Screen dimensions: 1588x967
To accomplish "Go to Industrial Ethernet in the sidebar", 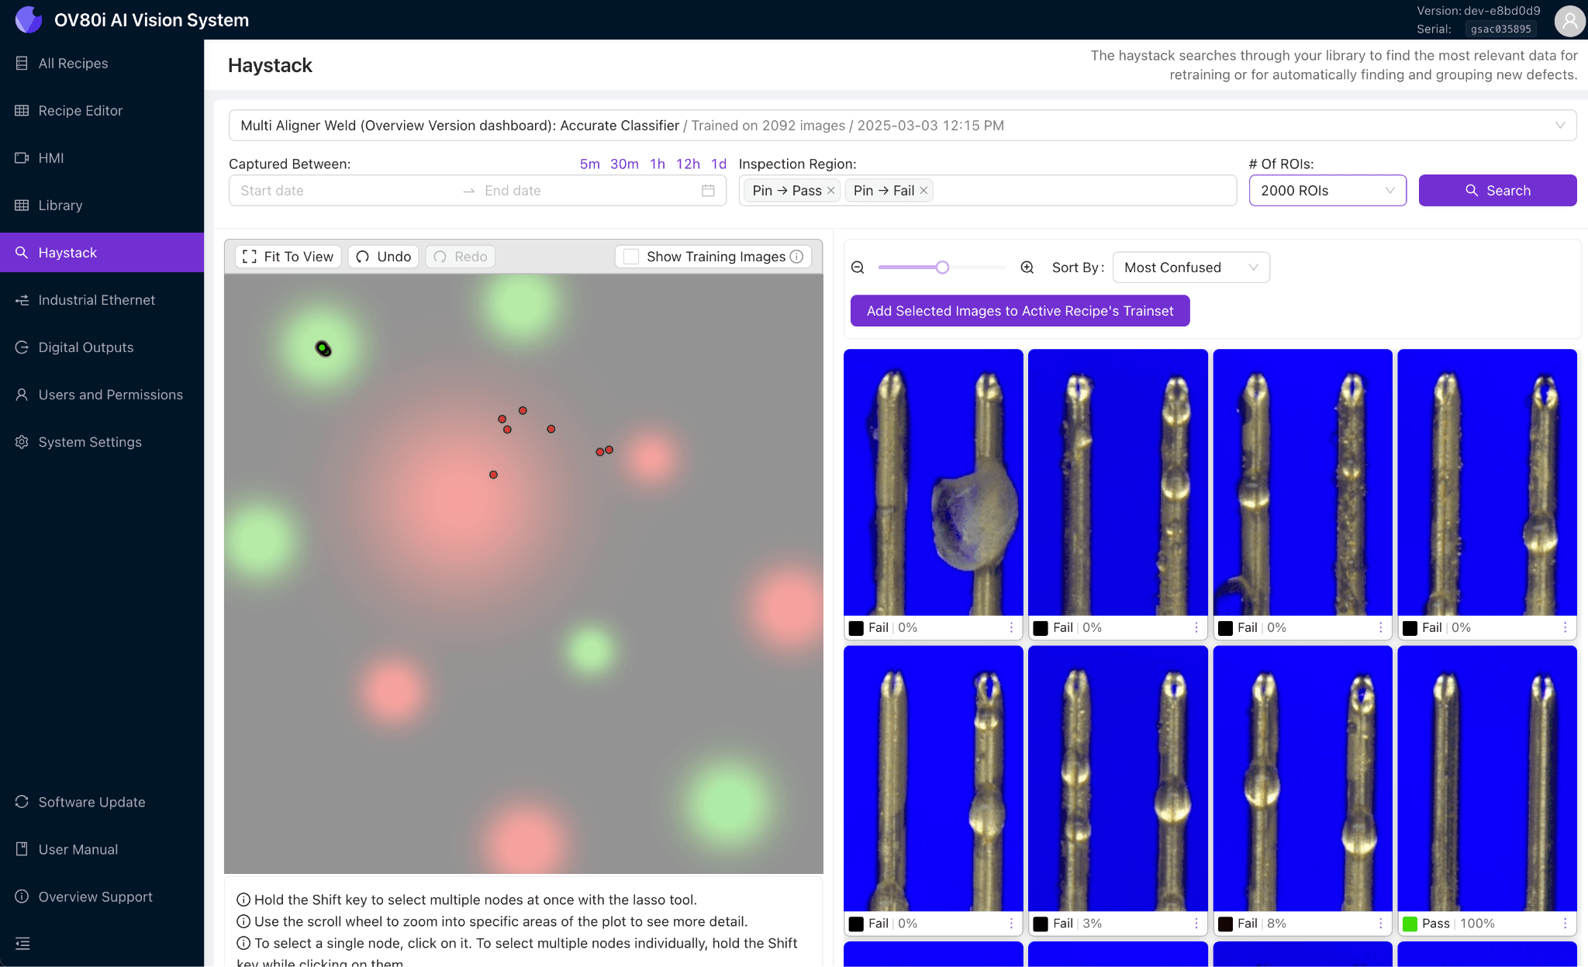I will [96, 300].
